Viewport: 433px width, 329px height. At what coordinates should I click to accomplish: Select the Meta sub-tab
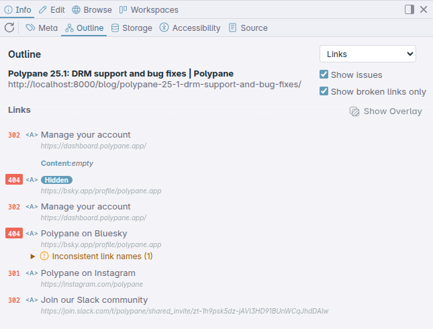(x=42, y=28)
